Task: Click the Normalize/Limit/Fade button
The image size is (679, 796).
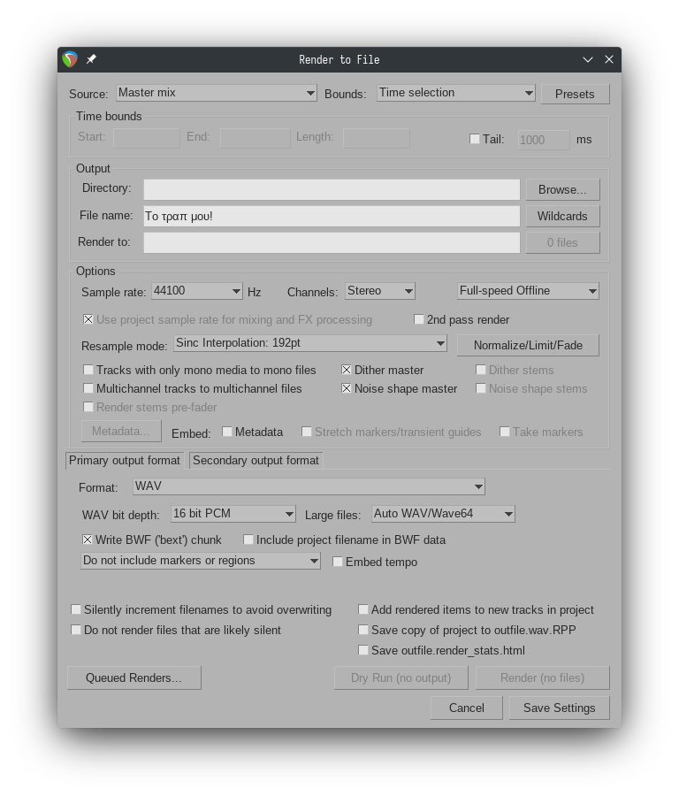Action: pyautogui.click(x=528, y=345)
